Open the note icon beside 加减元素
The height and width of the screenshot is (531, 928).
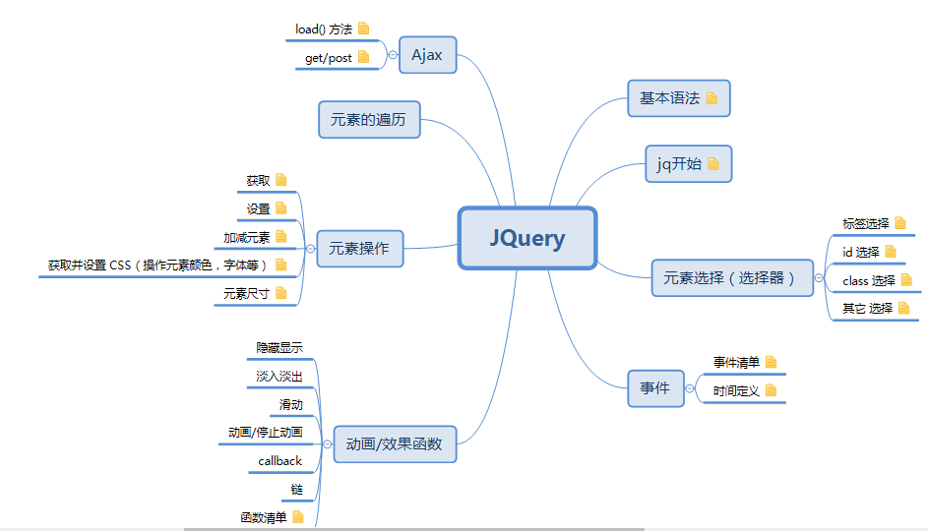coord(281,237)
